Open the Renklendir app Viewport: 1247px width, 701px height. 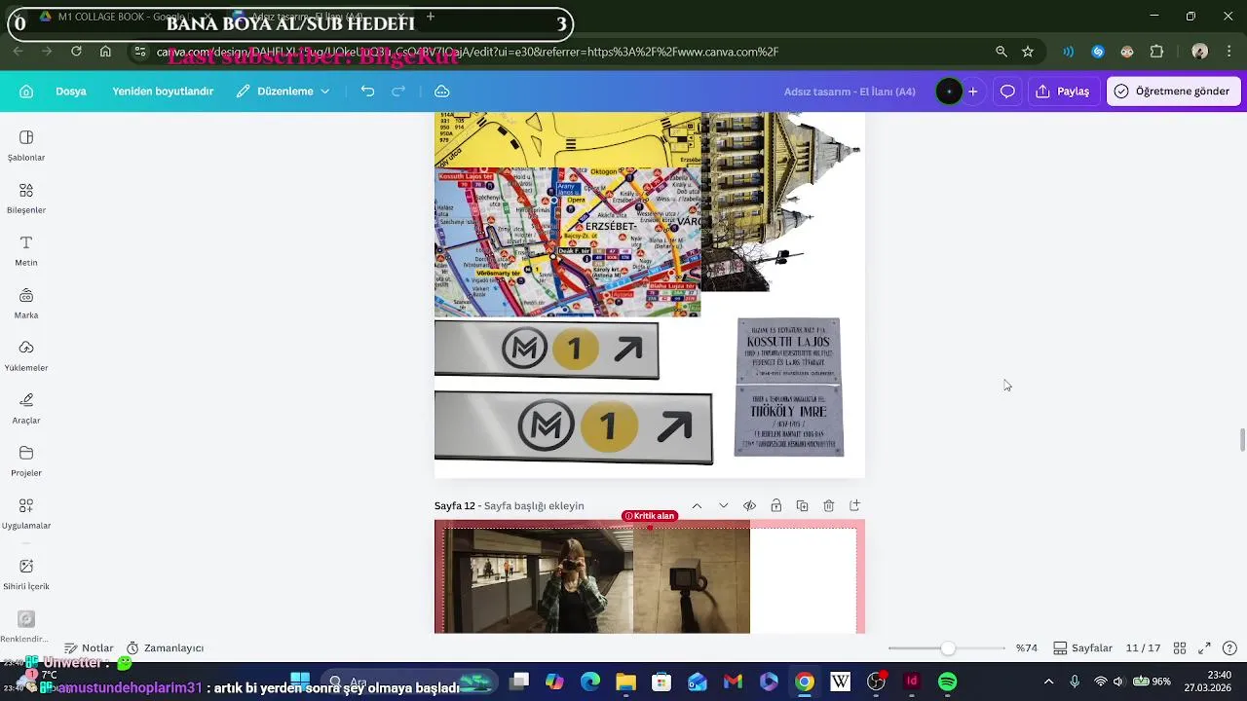click(26, 626)
